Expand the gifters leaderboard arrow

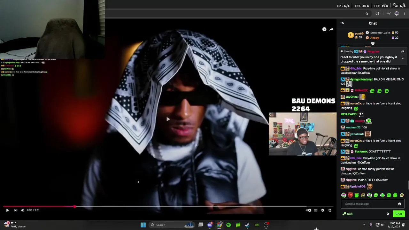[x=373, y=44]
